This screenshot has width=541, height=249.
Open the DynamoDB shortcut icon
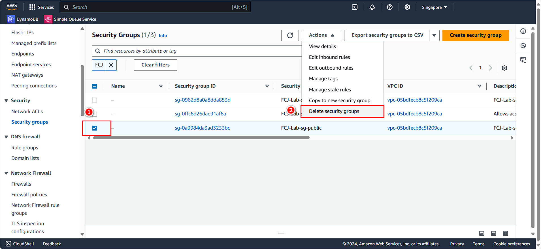(10, 19)
